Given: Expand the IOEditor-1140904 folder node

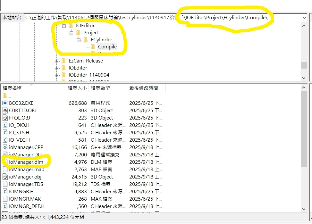Looking at the screenshot, I should tap(57, 75).
